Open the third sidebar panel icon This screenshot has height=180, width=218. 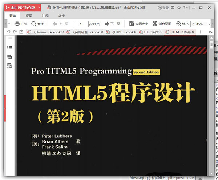9,65
